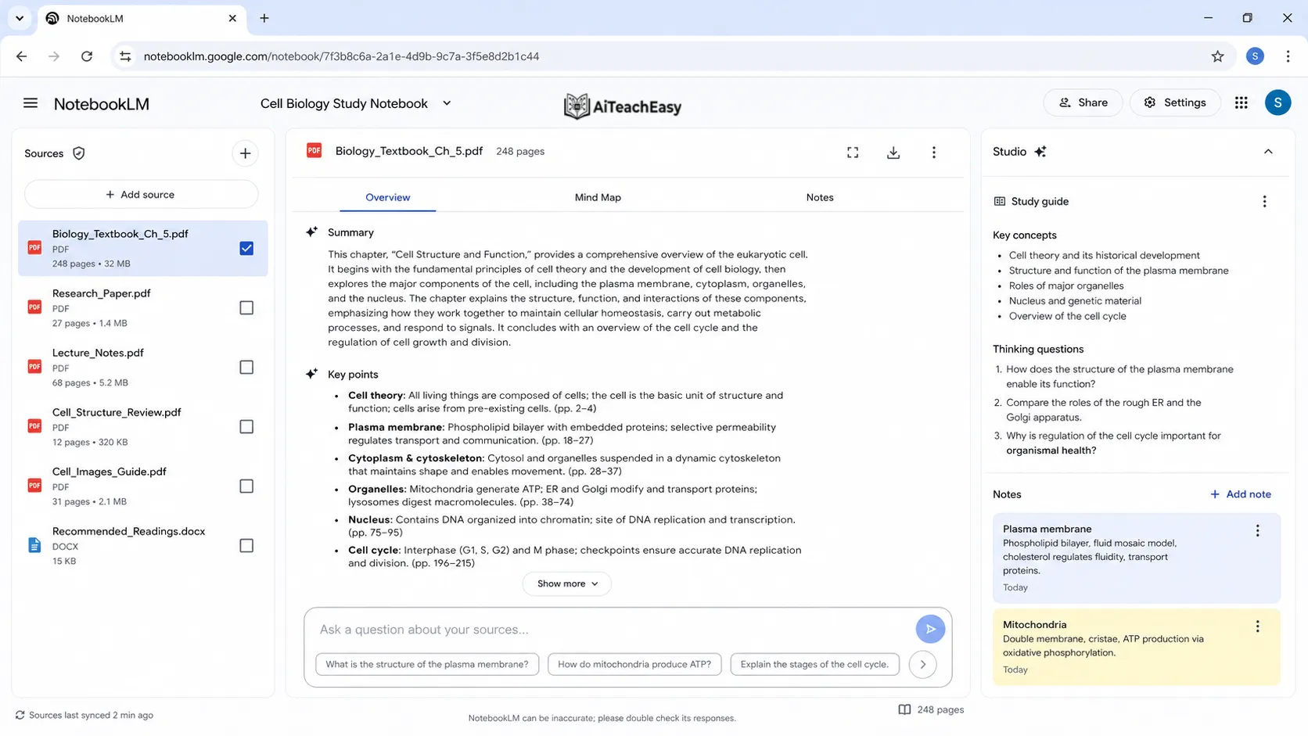Ask "How do mitochondria produce ATP?"

(x=634, y=664)
